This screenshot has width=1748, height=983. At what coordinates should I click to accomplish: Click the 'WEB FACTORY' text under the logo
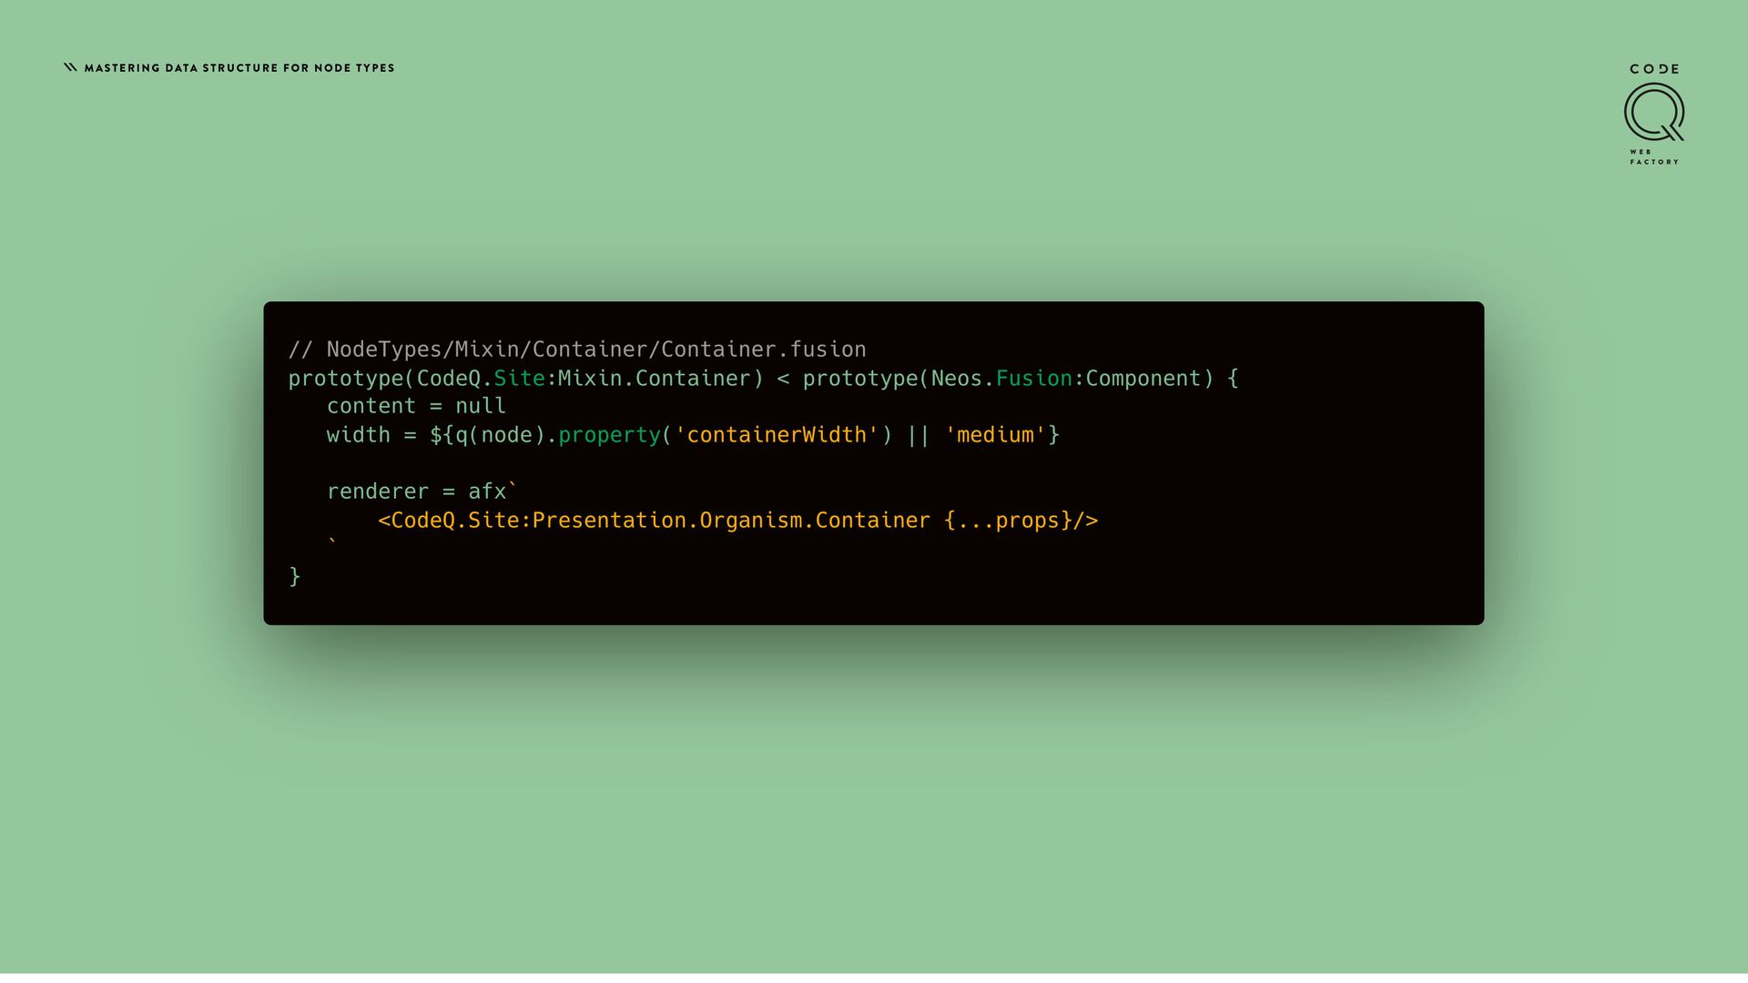click(x=1654, y=157)
